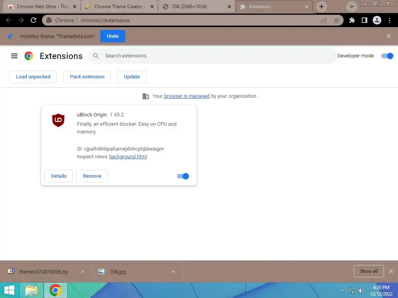Open the volume speaker tray icon
The image size is (398, 298).
(x=361, y=291)
